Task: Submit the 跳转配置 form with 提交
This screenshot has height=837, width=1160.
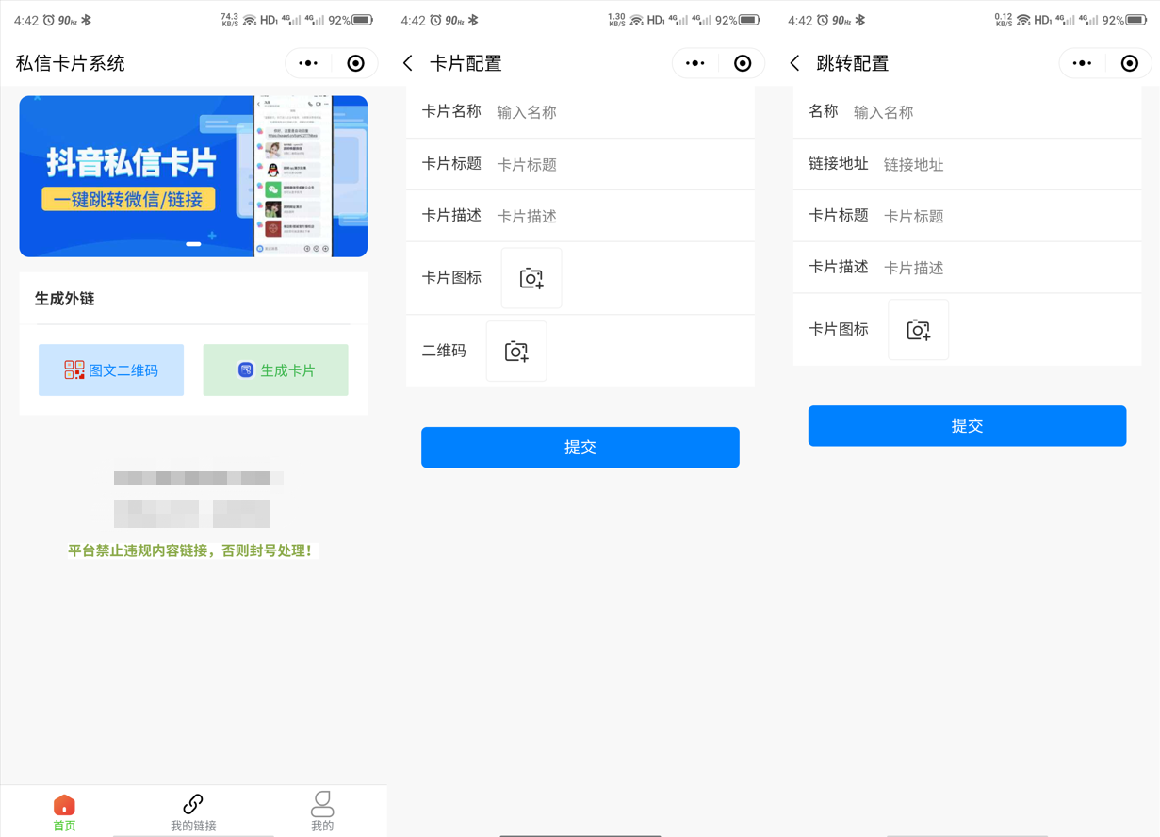Action: pos(967,426)
